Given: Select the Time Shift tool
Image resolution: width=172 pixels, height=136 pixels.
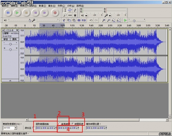Looking at the screenshot, I should point(70,15).
